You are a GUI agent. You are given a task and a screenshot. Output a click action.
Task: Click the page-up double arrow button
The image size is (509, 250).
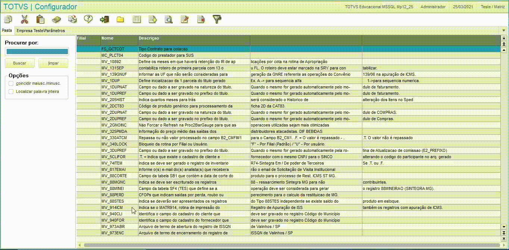click(x=503, y=44)
